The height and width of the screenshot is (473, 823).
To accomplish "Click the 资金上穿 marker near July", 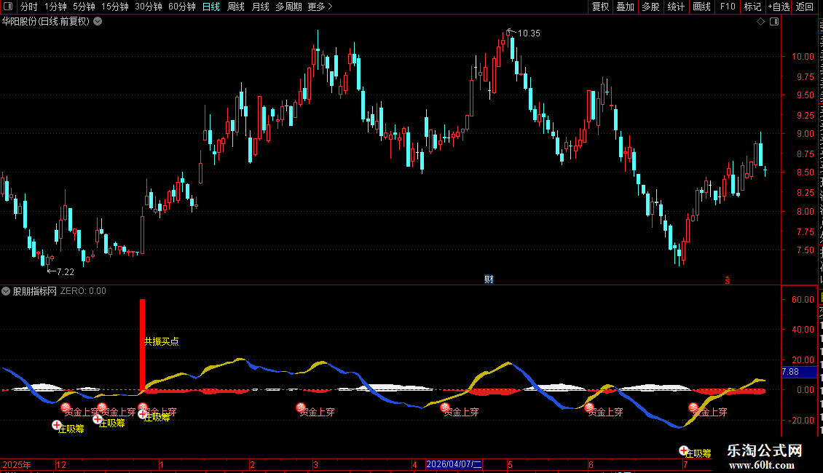I will (693, 408).
